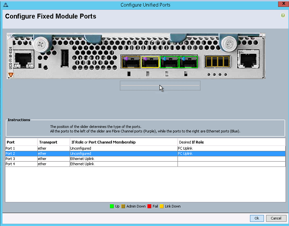Click Port 2's FC Uplink desired role cell

[232, 153]
